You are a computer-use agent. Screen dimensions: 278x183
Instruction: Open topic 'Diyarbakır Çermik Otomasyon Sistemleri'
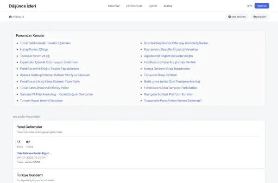pos(49,62)
